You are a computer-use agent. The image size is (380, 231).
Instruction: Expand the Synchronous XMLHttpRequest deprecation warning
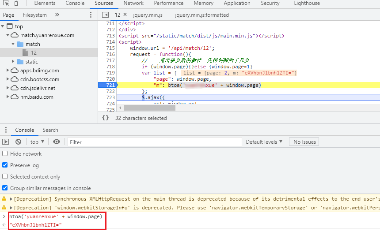point(11,199)
